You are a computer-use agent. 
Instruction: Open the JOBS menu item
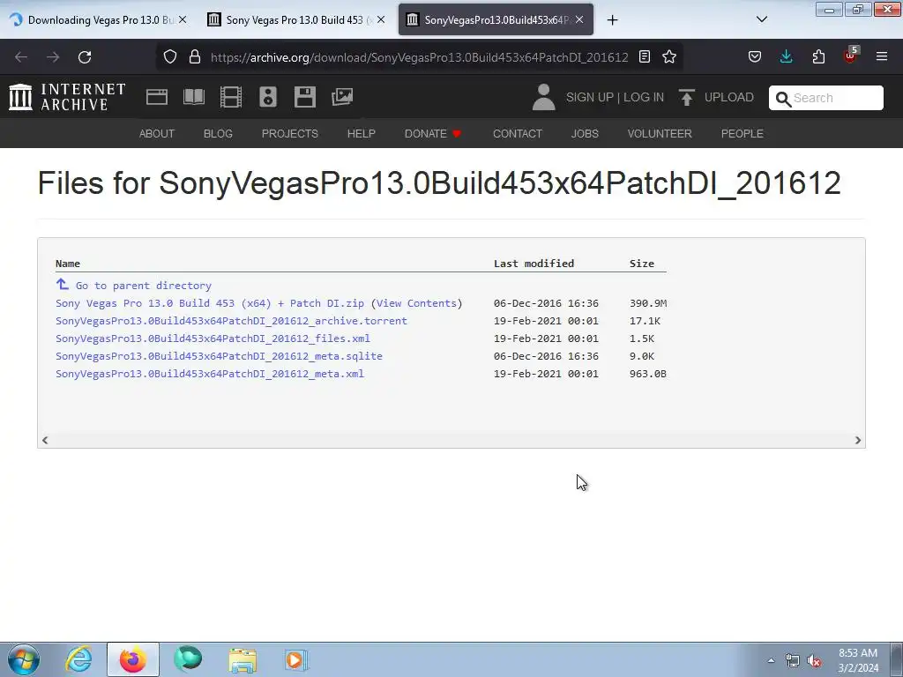click(585, 134)
